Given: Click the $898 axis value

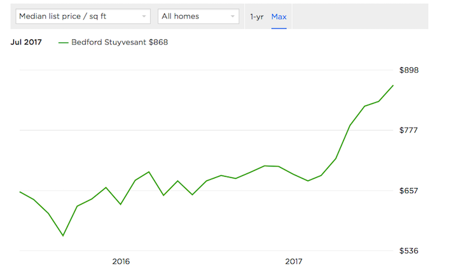Looking at the screenshot, I should (x=409, y=70).
